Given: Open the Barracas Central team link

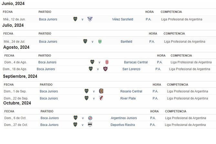Looking at the screenshot, I should (x=136, y=62).
